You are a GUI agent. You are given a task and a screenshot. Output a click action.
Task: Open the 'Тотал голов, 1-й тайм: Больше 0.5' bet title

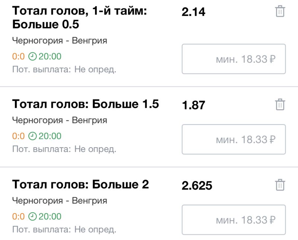pyautogui.click(x=80, y=18)
